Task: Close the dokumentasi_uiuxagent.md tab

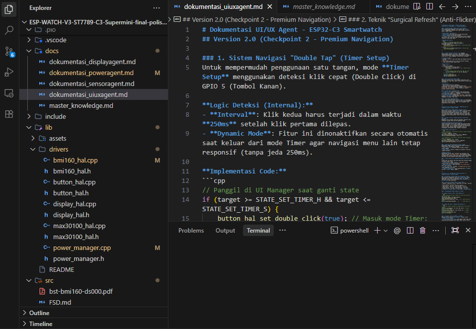Action: click(270, 6)
